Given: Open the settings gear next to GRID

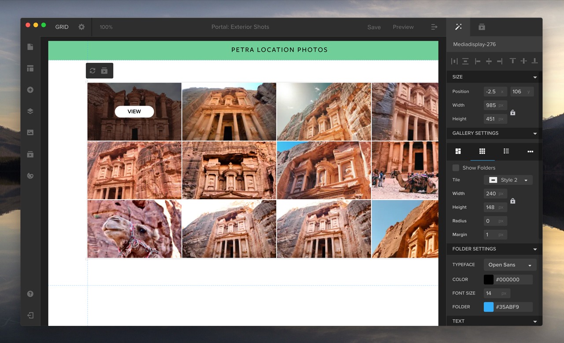Looking at the screenshot, I should (x=82, y=27).
